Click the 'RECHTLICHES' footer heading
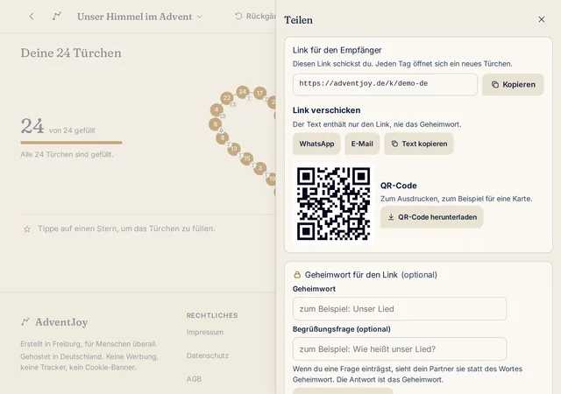561x394 pixels. click(x=212, y=315)
